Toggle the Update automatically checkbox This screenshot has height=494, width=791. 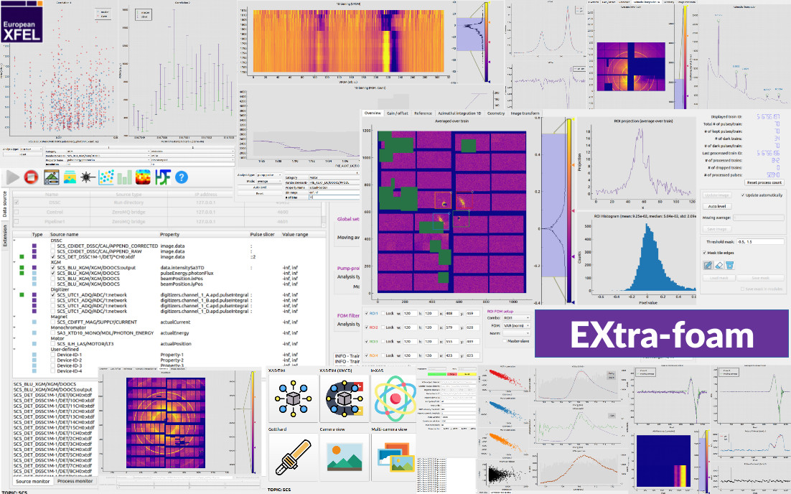pos(743,195)
